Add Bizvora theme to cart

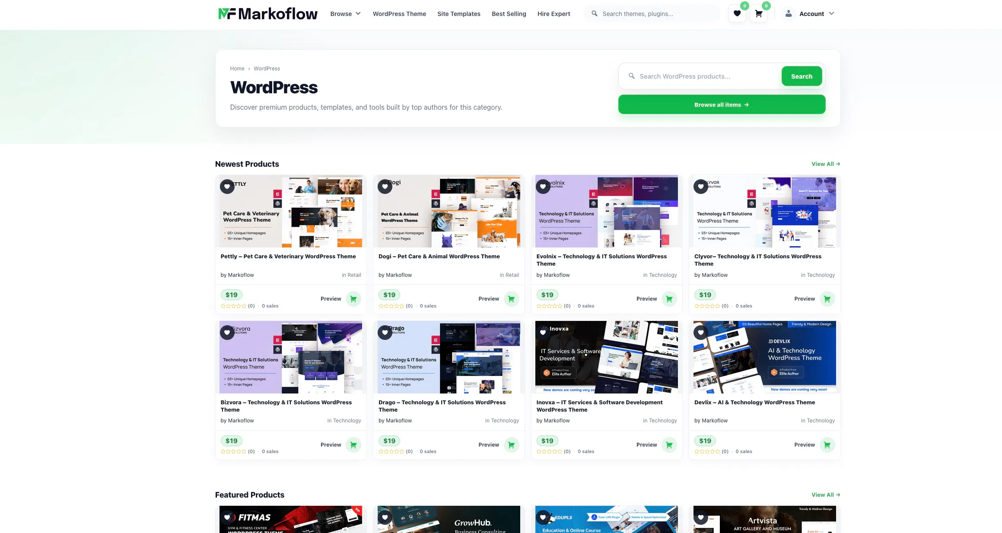point(353,445)
